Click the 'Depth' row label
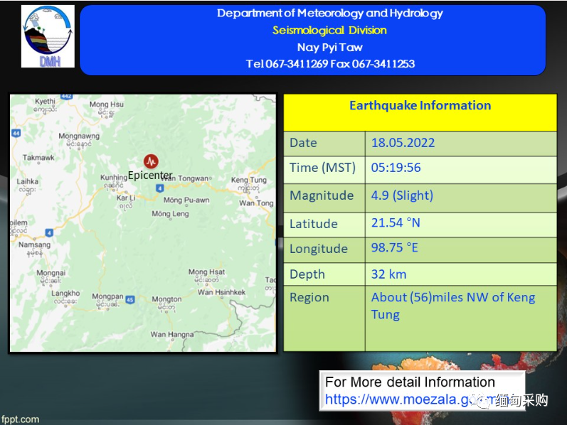 (307, 274)
